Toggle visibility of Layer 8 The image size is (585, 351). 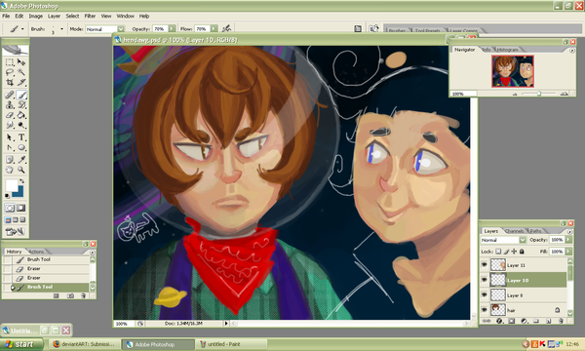click(485, 294)
